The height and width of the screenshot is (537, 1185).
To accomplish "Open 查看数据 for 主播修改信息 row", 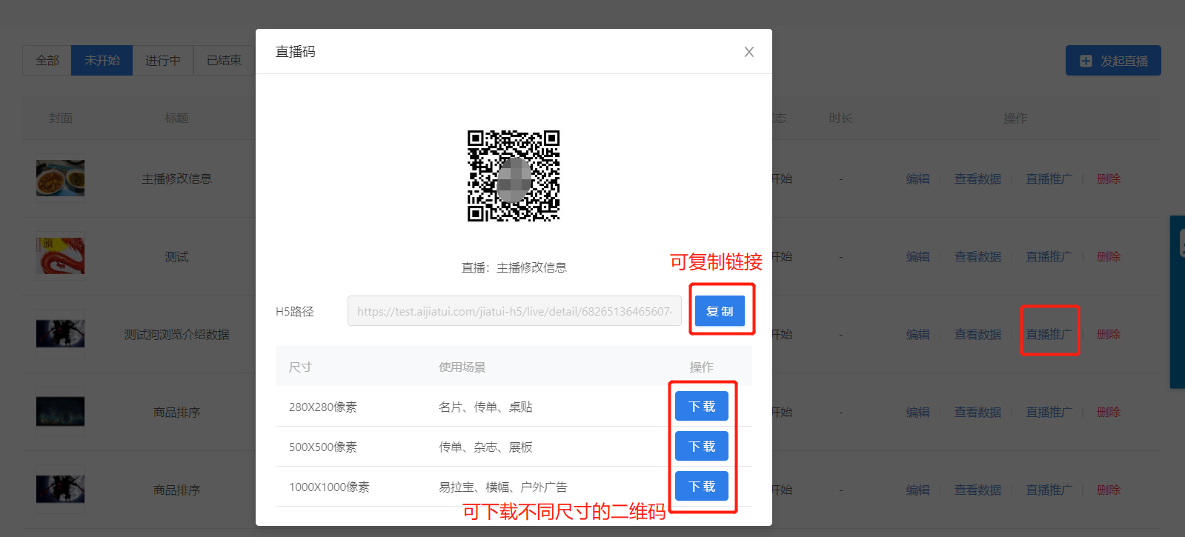I will [977, 179].
